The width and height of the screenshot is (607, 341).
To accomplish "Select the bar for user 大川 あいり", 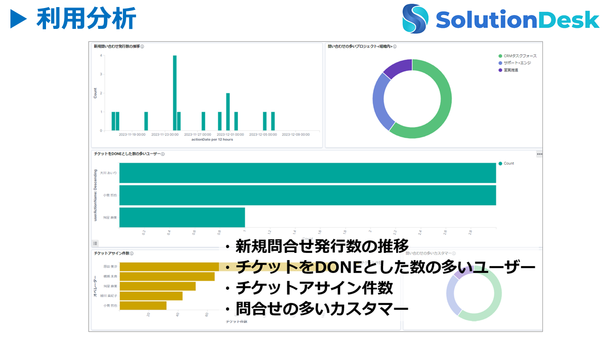I will click(307, 173).
